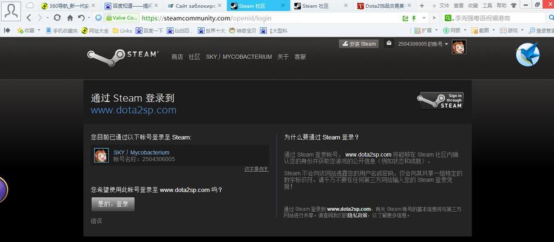The height and width of the screenshot is (242, 554).
Task: Click the 安装 Steam button
Action: tap(359, 44)
